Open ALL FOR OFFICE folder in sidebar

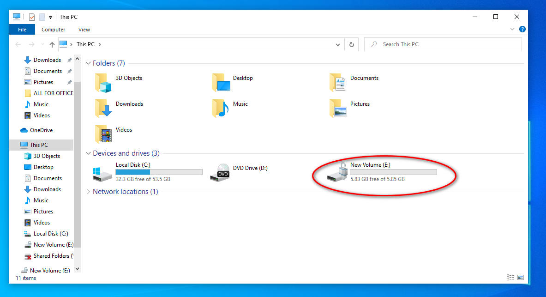coord(48,93)
